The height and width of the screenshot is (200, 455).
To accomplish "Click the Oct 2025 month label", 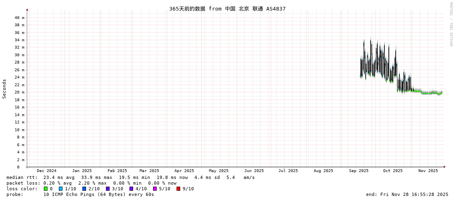I will 392,171.
